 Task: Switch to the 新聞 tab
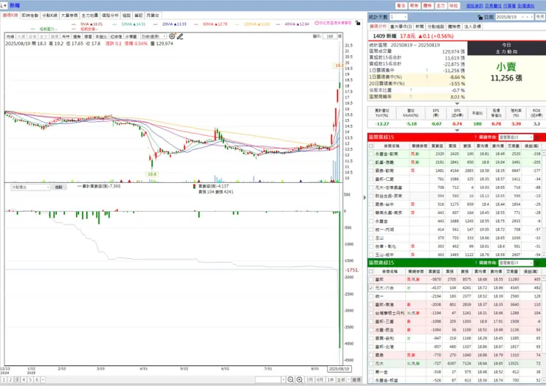pos(420,27)
